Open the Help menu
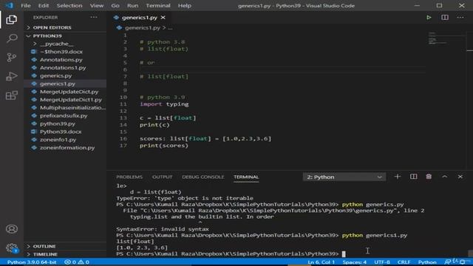 click(x=184, y=5)
